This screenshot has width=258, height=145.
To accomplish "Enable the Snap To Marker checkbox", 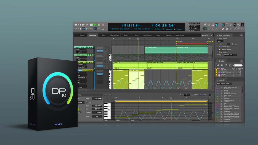I will (x=218, y=49).
